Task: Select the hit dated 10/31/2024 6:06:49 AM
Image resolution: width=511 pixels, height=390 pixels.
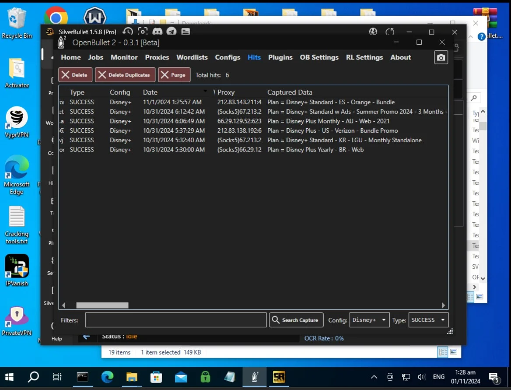Action: [x=253, y=121]
